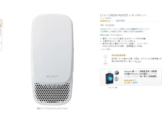Open the Maoyeye 腰ベルト扇風機 ad title
Screen dimensions: 162x121
pos(141,74)
